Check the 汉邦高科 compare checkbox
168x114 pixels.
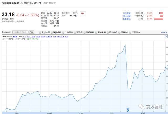click(85, 33)
